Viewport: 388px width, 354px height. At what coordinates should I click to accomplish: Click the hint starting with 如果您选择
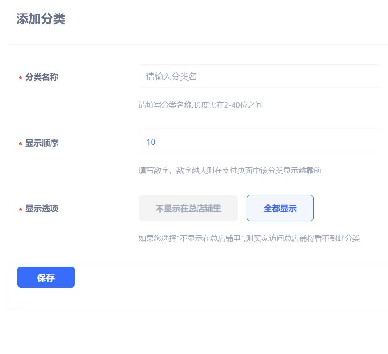[249, 238]
